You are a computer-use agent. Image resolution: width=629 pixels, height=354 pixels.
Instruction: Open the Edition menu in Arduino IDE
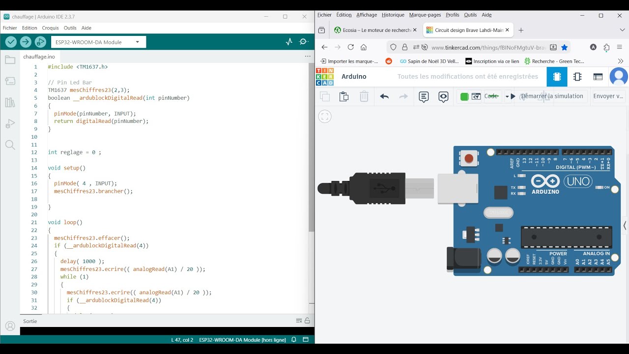(x=29, y=28)
